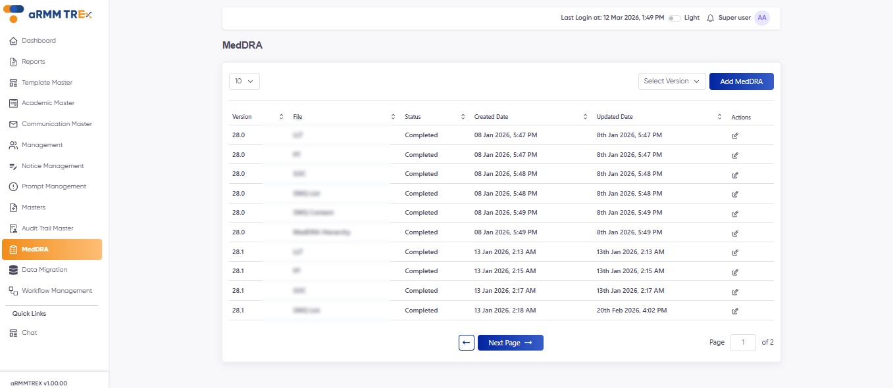
Task: Click the AA user avatar
Action: coord(761,18)
